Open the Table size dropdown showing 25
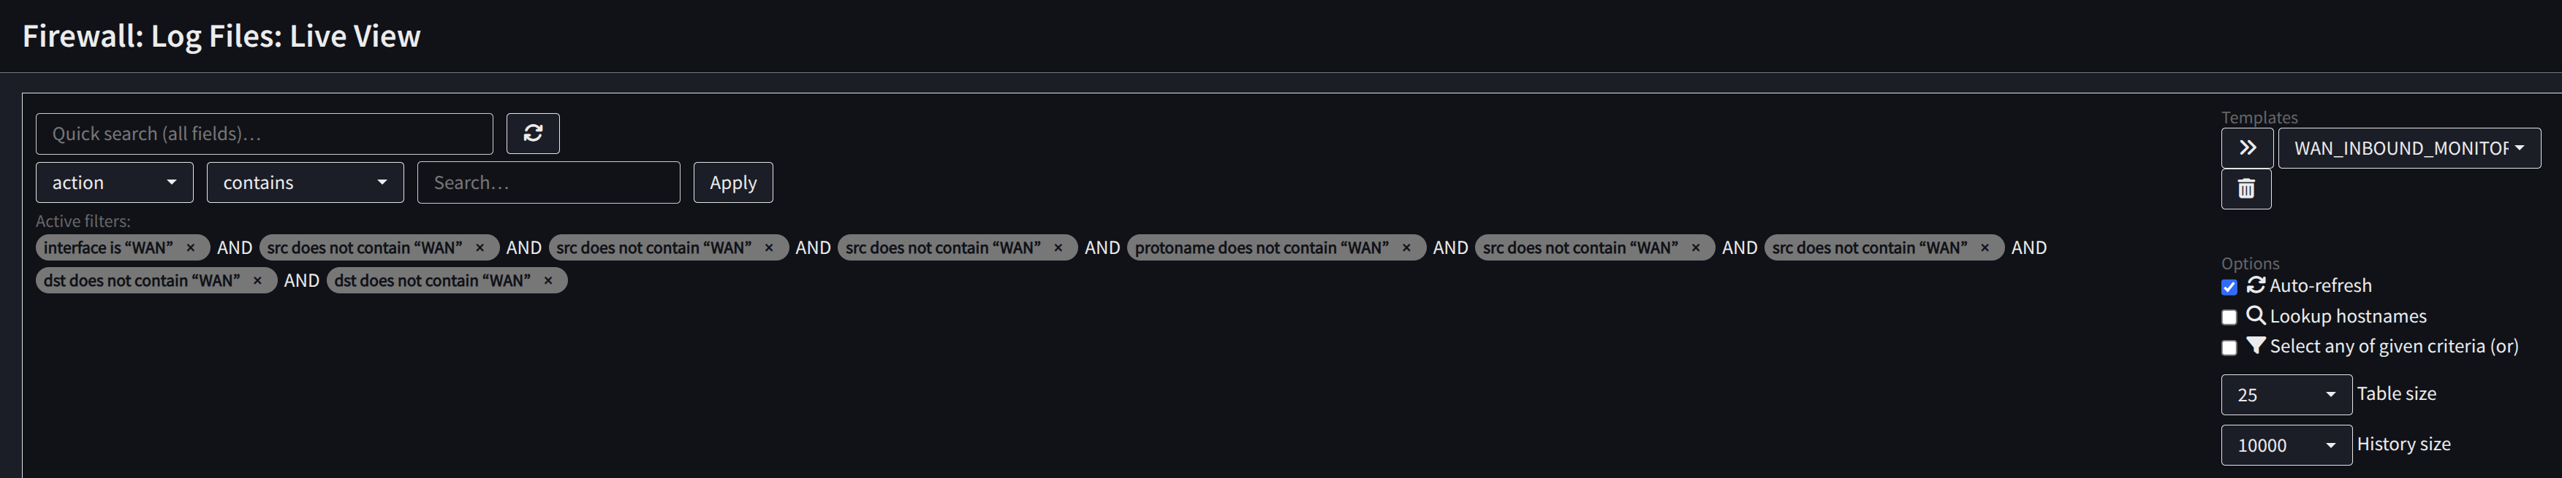The height and width of the screenshot is (478, 2562). click(x=2284, y=395)
